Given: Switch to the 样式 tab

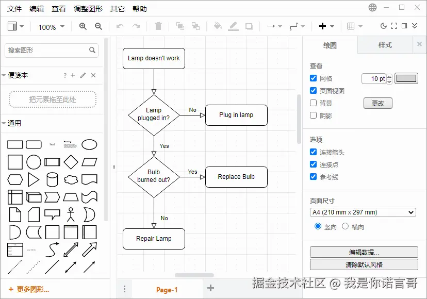Looking at the screenshot, I should 385,45.
